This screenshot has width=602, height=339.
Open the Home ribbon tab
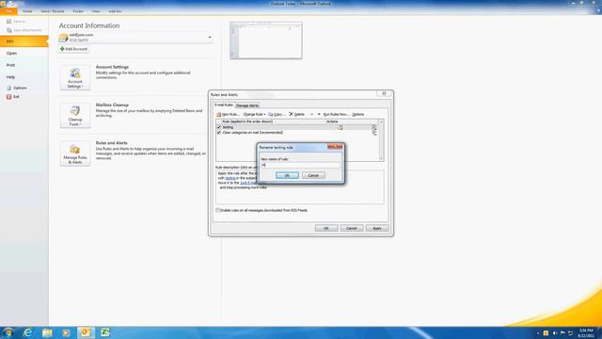click(27, 11)
